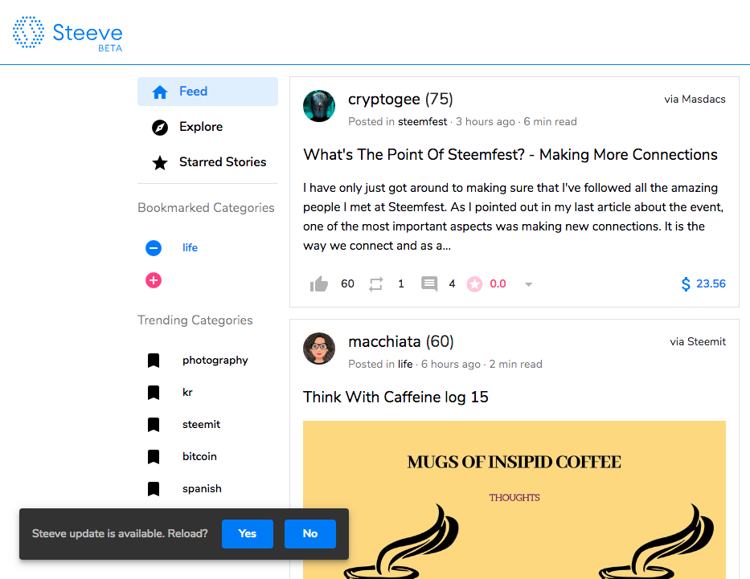Open 'Think With Caffeine log 15' post

(395, 398)
